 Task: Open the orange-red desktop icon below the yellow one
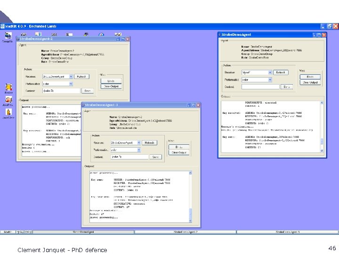pos(8,100)
